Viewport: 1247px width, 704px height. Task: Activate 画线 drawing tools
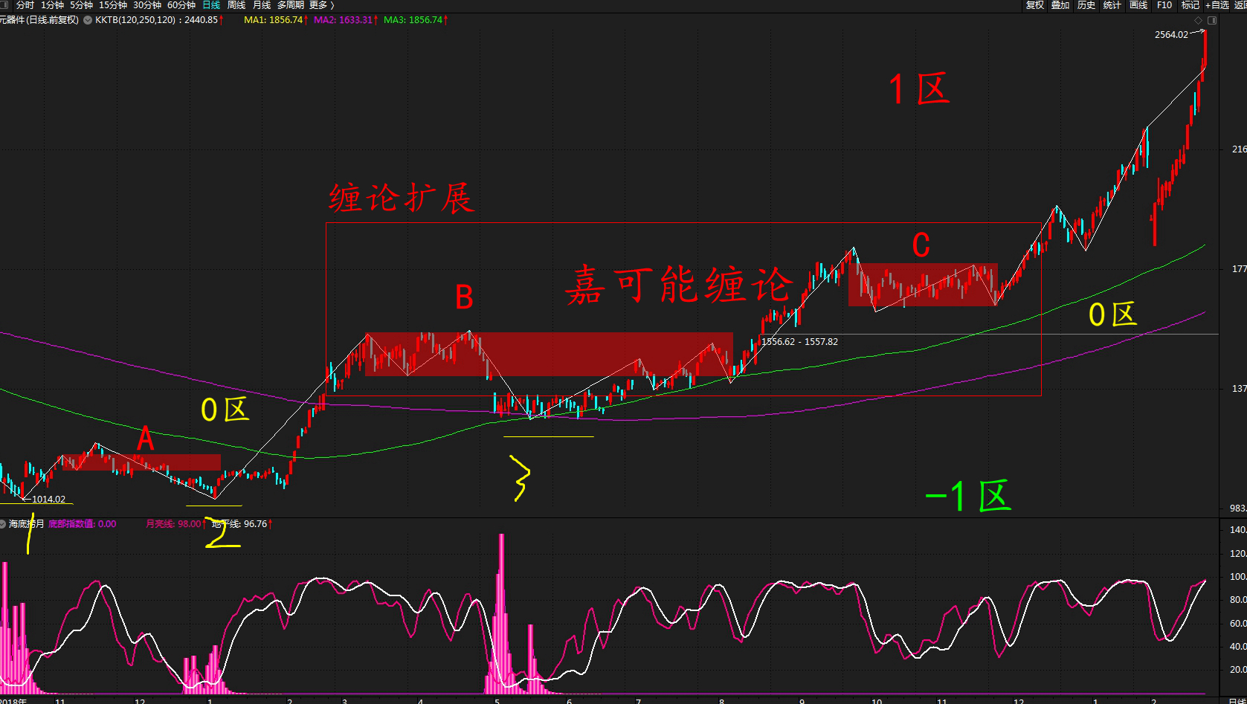tap(1138, 5)
